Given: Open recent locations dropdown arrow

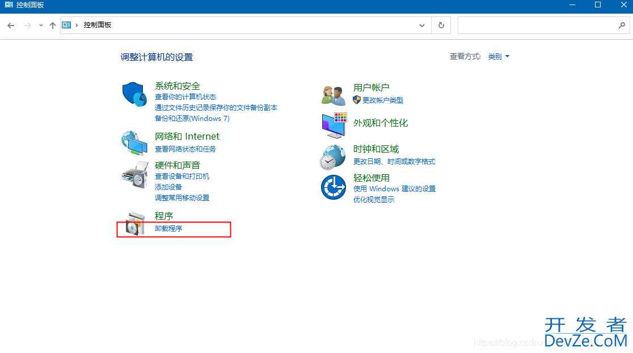Looking at the screenshot, I should coord(41,26).
